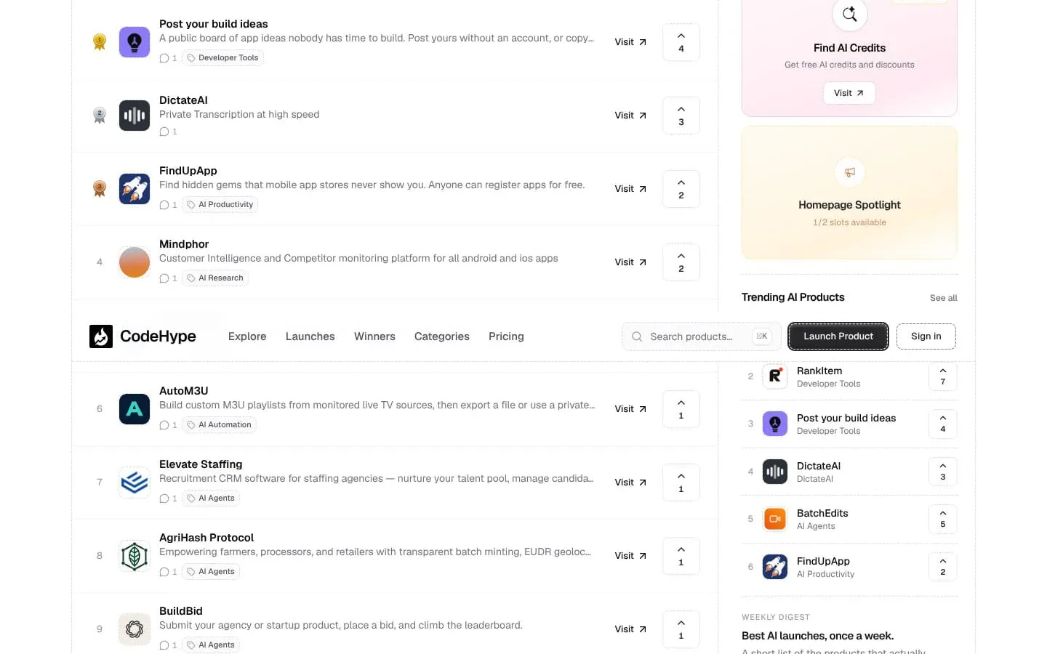Screen dimensions: 1047x654
Task: Click the Sign in button
Action: (x=926, y=336)
